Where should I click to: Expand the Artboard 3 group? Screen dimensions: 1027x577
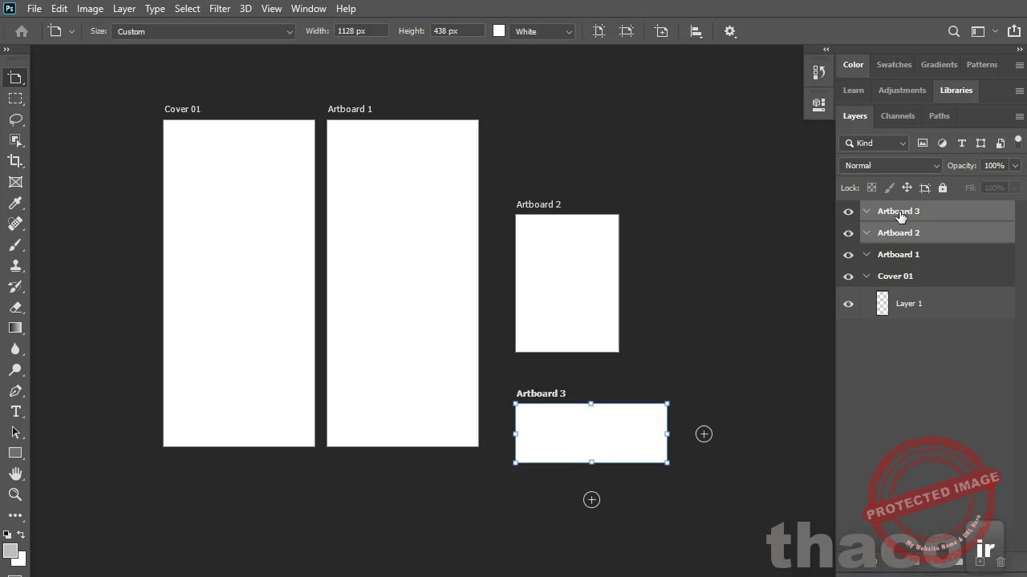pyautogui.click(x=866, y=211)
